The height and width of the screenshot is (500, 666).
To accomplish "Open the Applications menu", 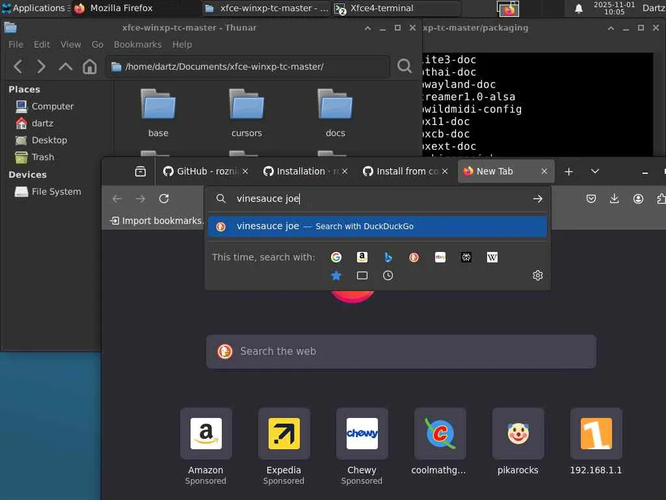I will [35, 8].
